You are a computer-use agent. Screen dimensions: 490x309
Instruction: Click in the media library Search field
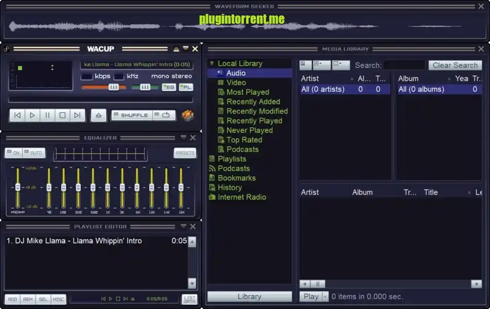pyautogui.click(x=405, y=65)
